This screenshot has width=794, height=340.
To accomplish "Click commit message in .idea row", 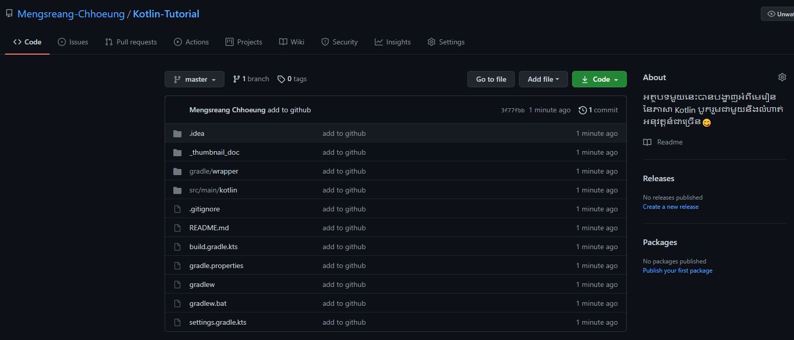I will point(344,133).
